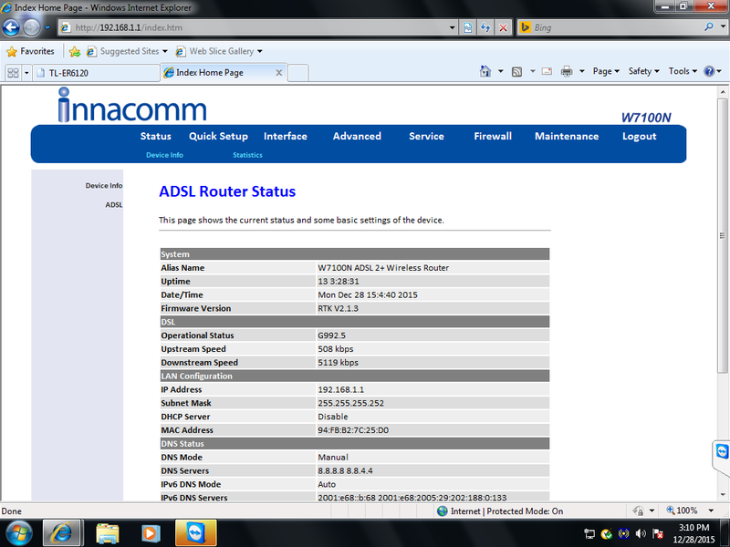Viewport: 730px width, 547px height.
Task: Open the Suggested Sites dropdown
Action: [165, 51]
